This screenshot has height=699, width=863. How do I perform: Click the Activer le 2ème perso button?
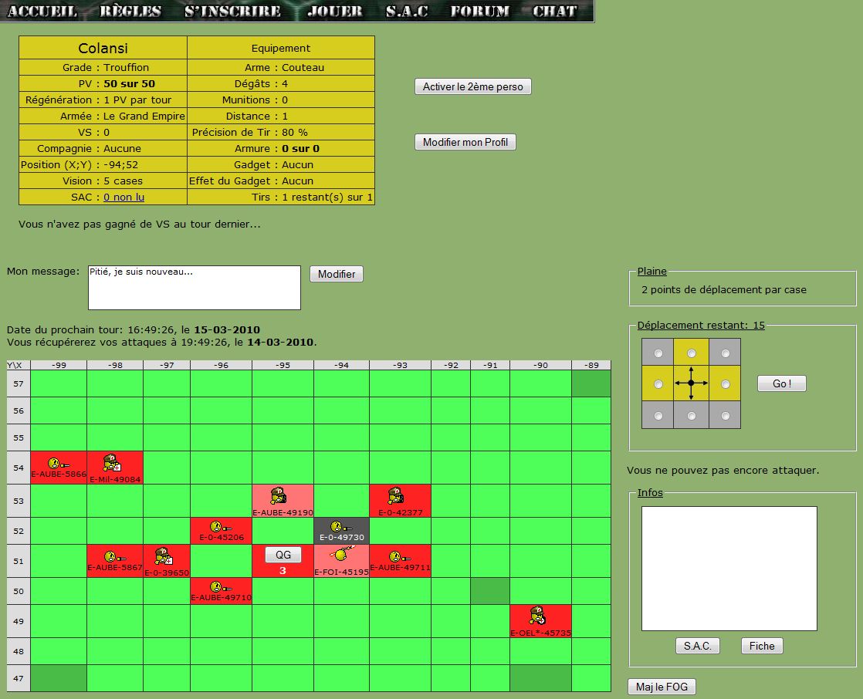pyautogui.click(x=472, y=86)
